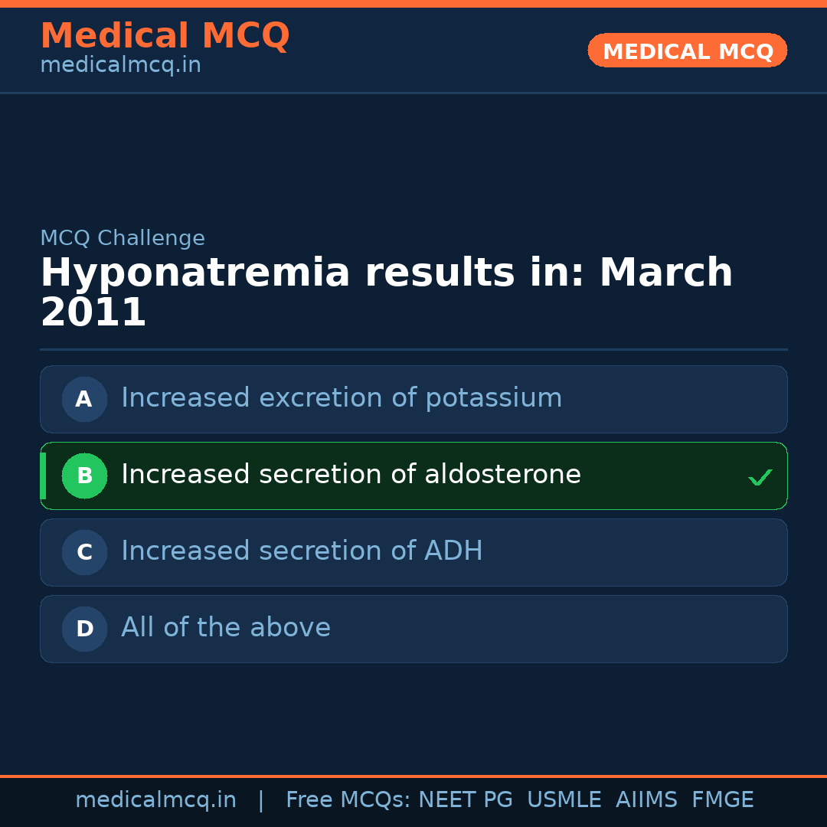Choose the All of the above answer
827x827 pixels.
click(226, 628)
